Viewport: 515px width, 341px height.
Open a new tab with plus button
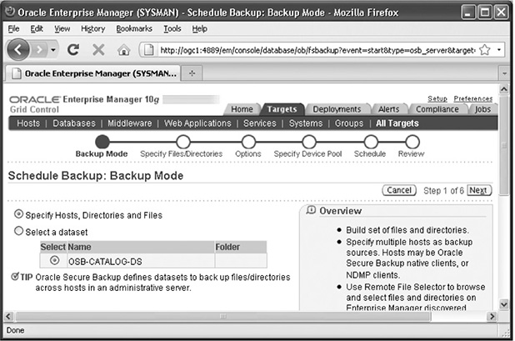click(x=192, y=73)
